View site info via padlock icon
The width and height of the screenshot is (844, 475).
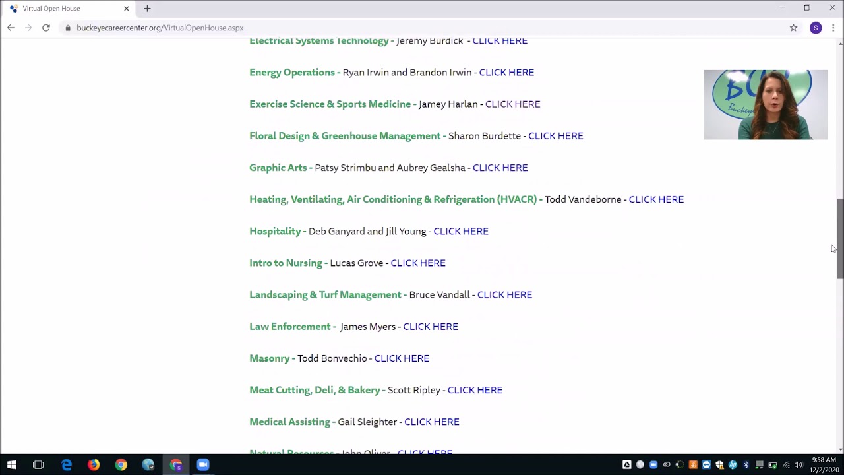67,28
